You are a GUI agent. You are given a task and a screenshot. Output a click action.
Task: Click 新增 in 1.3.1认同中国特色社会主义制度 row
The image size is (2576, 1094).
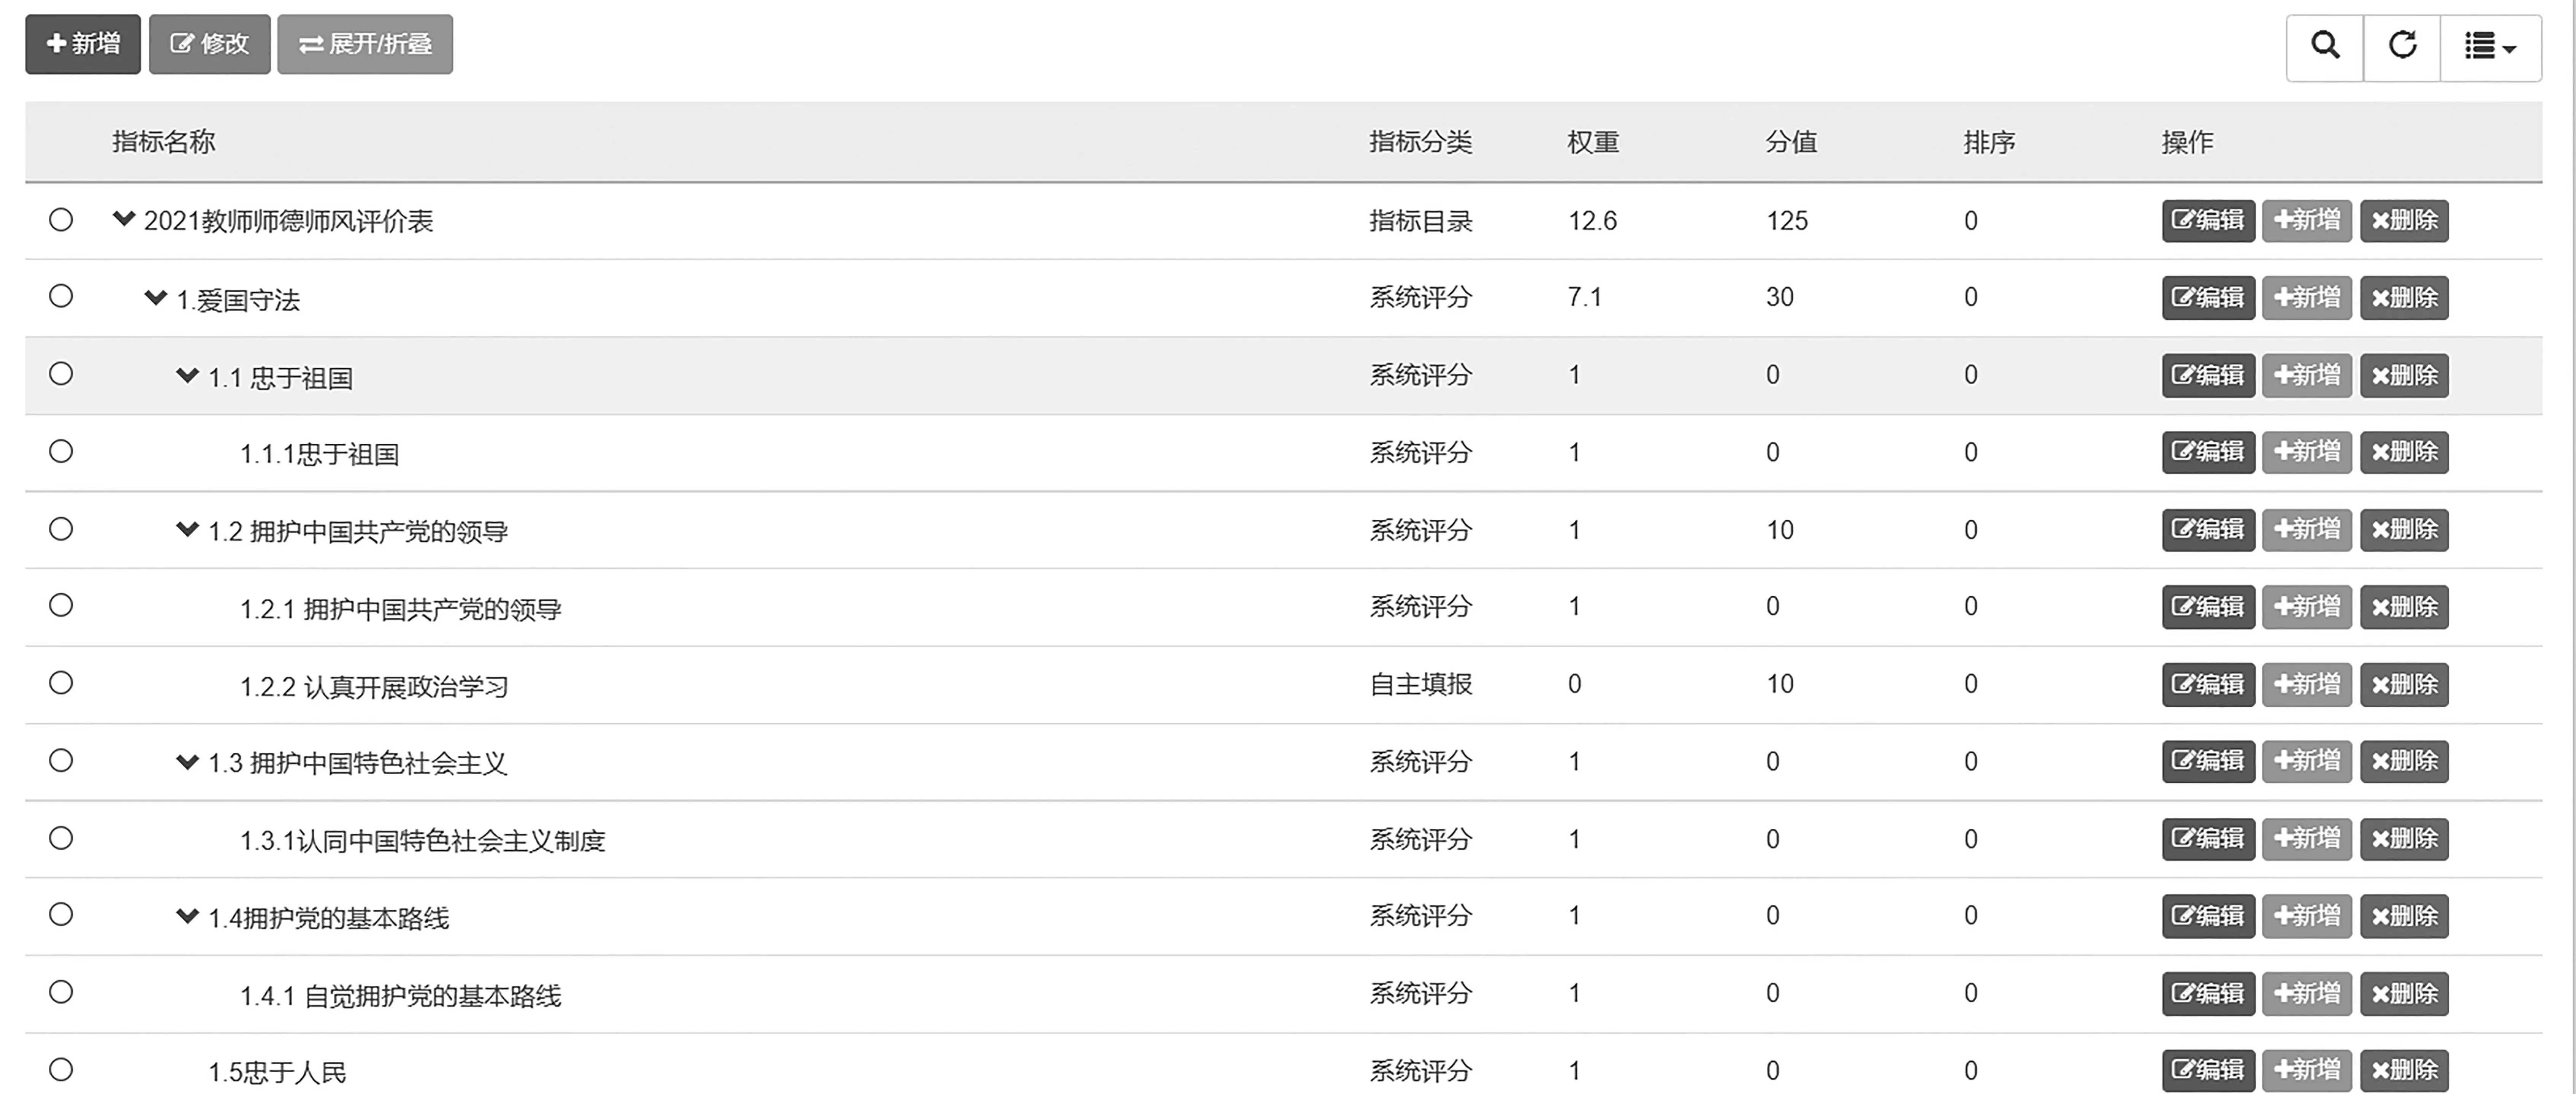[2307, 839]
